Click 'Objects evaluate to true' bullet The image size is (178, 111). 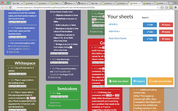pyautogui.click(x=67, y=15)
